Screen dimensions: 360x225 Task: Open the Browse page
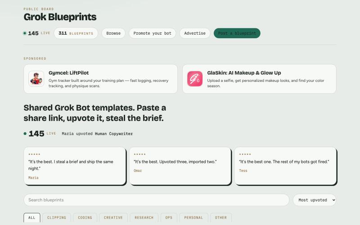[x=113, y=33]
